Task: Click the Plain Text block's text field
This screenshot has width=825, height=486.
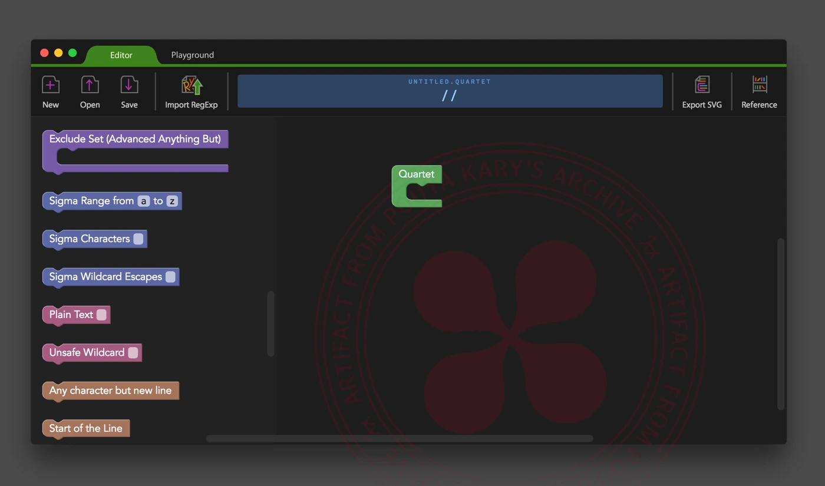Action: [x=101, y=315]
